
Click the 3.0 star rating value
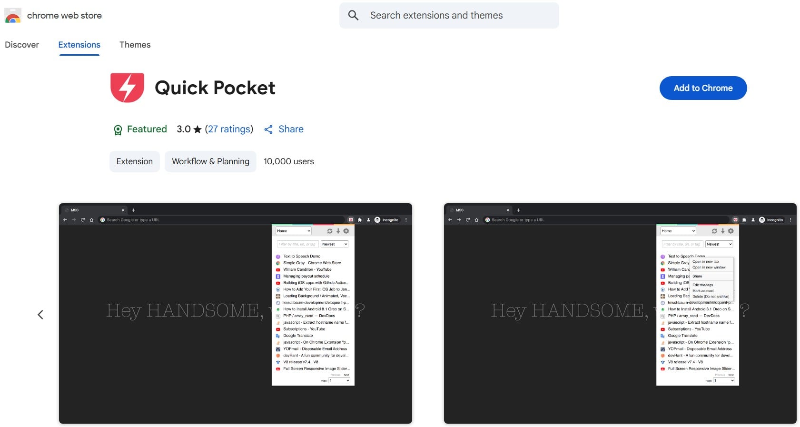(x=184, y=129)
